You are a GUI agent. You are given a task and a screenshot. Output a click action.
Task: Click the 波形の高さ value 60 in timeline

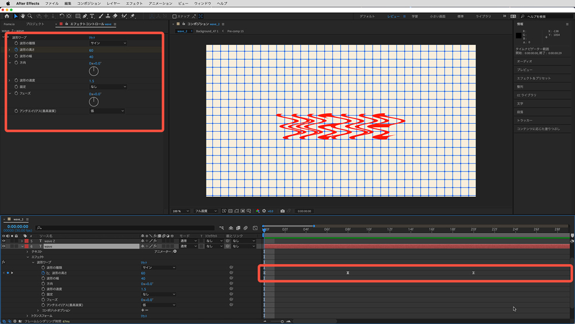143,273
